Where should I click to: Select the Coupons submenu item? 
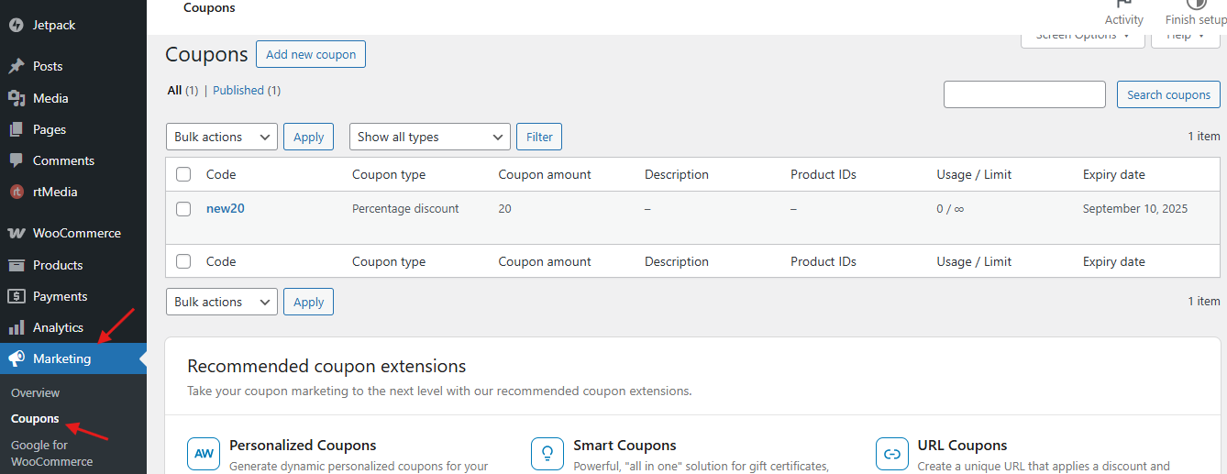click(35, 419)
